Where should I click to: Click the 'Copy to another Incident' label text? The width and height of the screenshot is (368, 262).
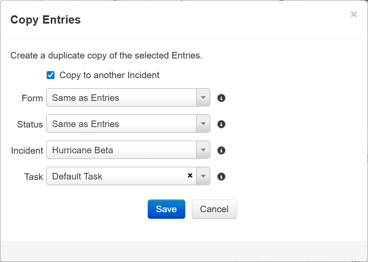click(109, 75)
